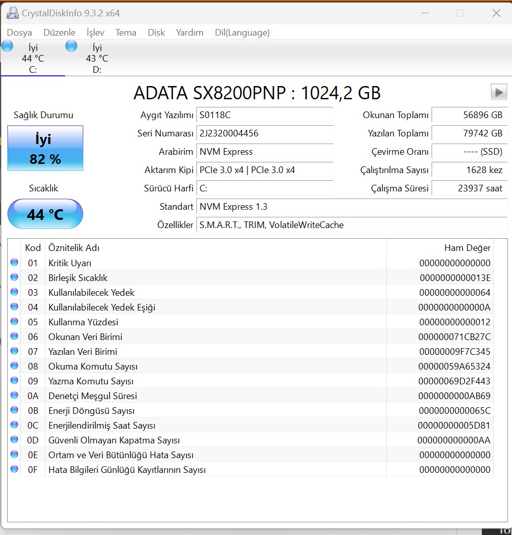Open the Dosya menu
The image size is (512, 535).
click(19, 33)
